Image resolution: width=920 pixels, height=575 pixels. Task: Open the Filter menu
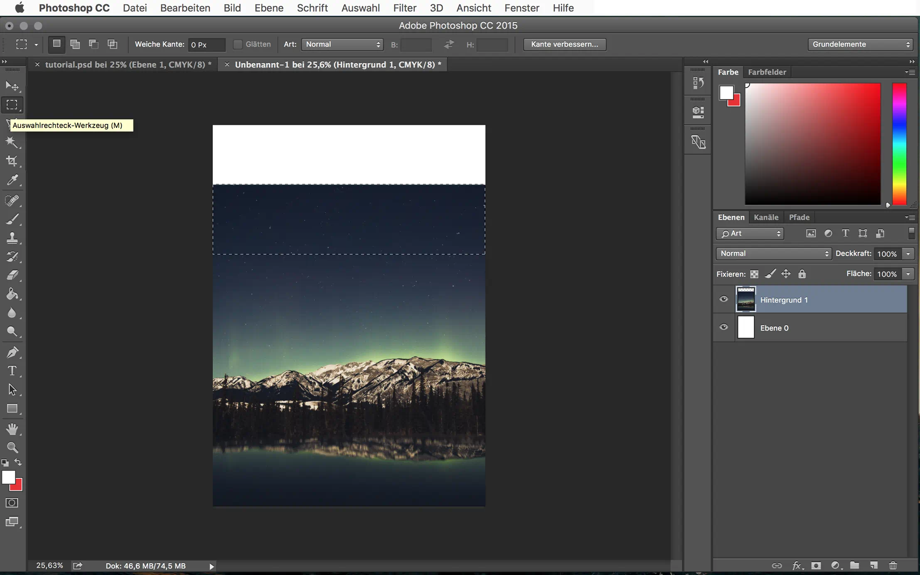coord(404,8)
